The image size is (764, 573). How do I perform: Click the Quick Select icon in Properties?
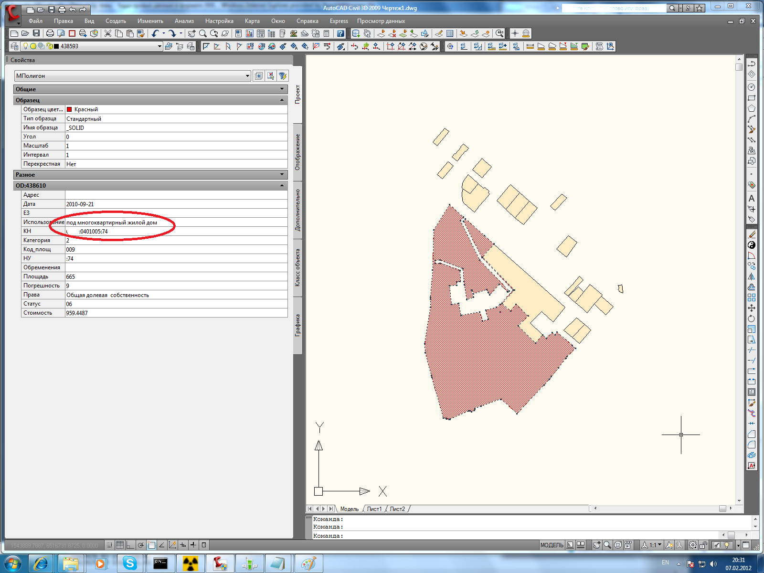pyautogui.click(x=282, y=76)
